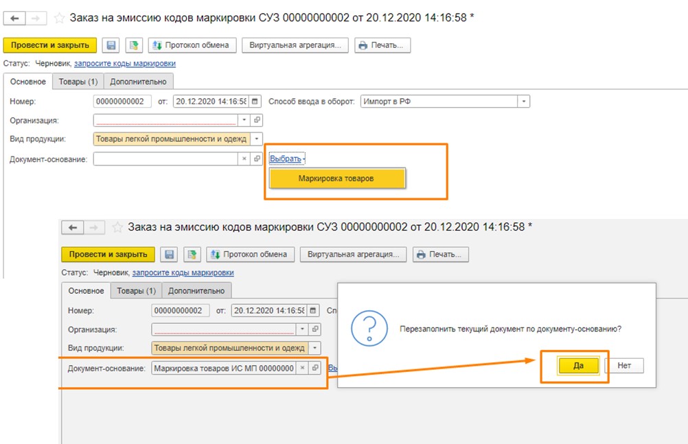Click Печать button in upper window
The width and height of the screenshot is (688, 444).
382,45
